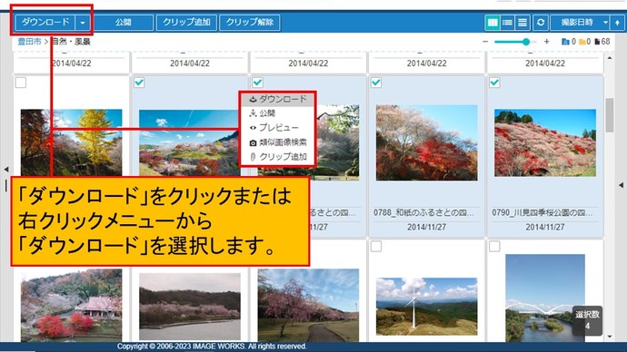Select the river and white bridge thumbnail
The height and width of the screenshot is (352, 627).
pos(545,298)
